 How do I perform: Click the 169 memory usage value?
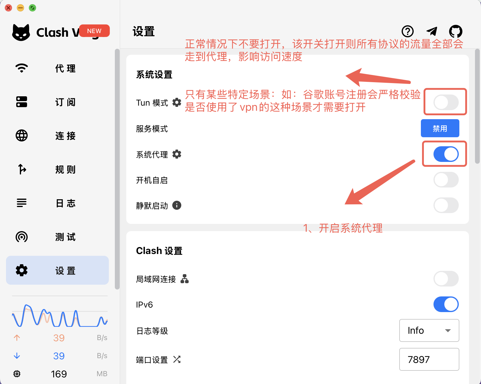tap(59, 374)
